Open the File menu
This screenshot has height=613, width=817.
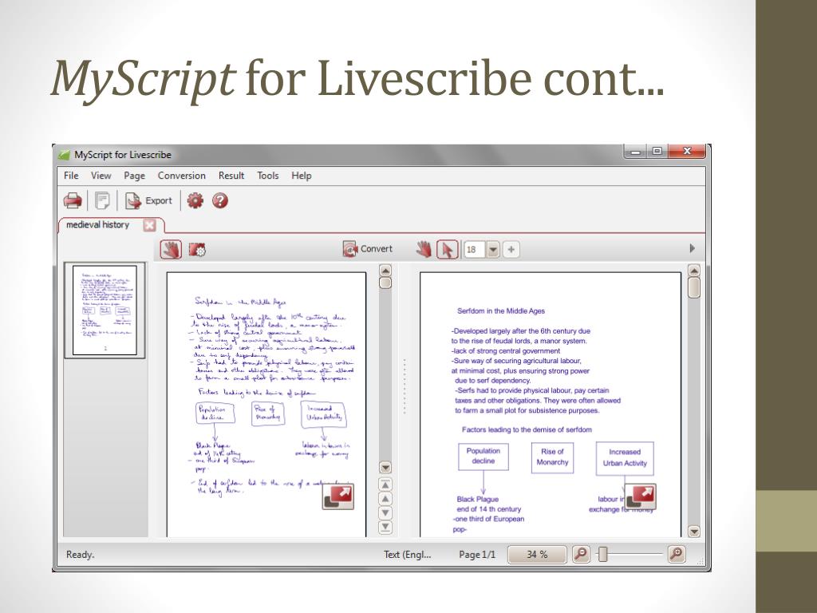coord(71,176)
